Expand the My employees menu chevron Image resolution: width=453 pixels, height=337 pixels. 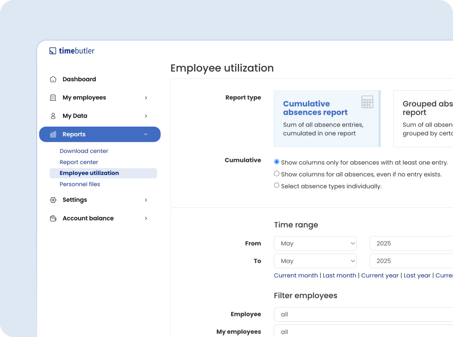pos(146,98)
